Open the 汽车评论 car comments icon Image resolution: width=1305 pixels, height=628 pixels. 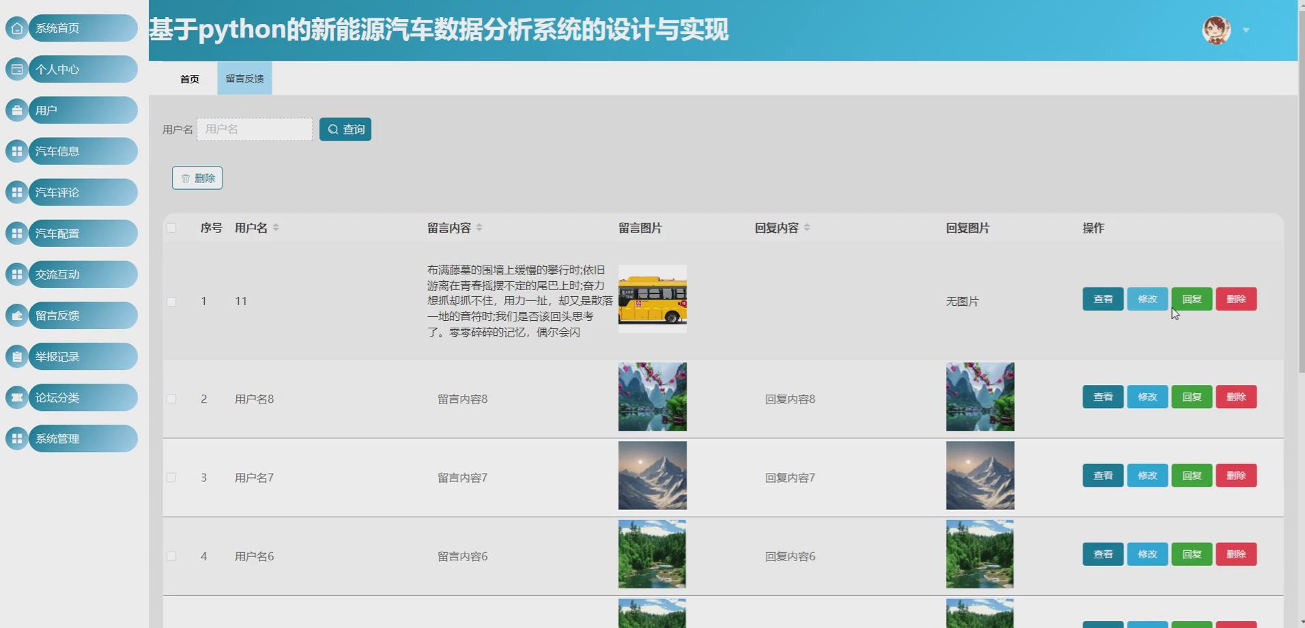tap(16, 192)
